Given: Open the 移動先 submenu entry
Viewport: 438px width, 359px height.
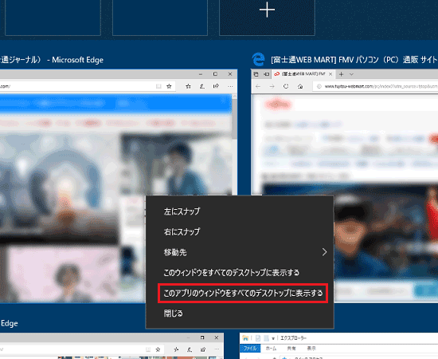Looking at the screenshot, I should click(240, 252).
